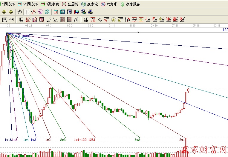Open the 赢家轮 wheel tool

point(90,4)
